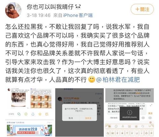159x137 pixels.
Task: Open the poster's profile avatar
Action: 13,10
